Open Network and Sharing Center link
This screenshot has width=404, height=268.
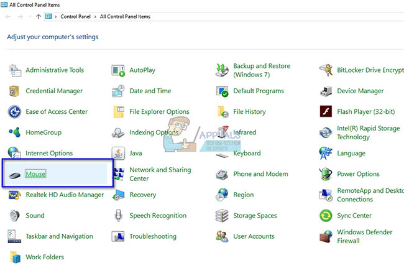[160, 174]
